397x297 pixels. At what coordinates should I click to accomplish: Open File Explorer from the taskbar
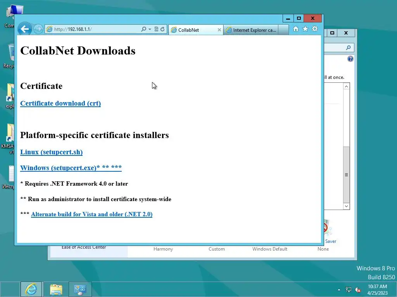(x=56, y=289)
